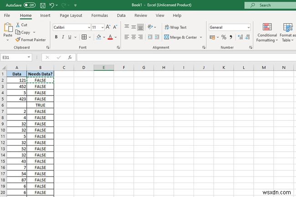The image size is (296, 197).
Task: Click the red Font Color button
Action: coord(110,37)
